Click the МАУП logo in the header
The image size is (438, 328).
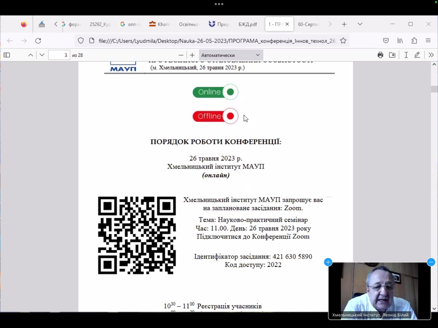click(x=123, y=67)
